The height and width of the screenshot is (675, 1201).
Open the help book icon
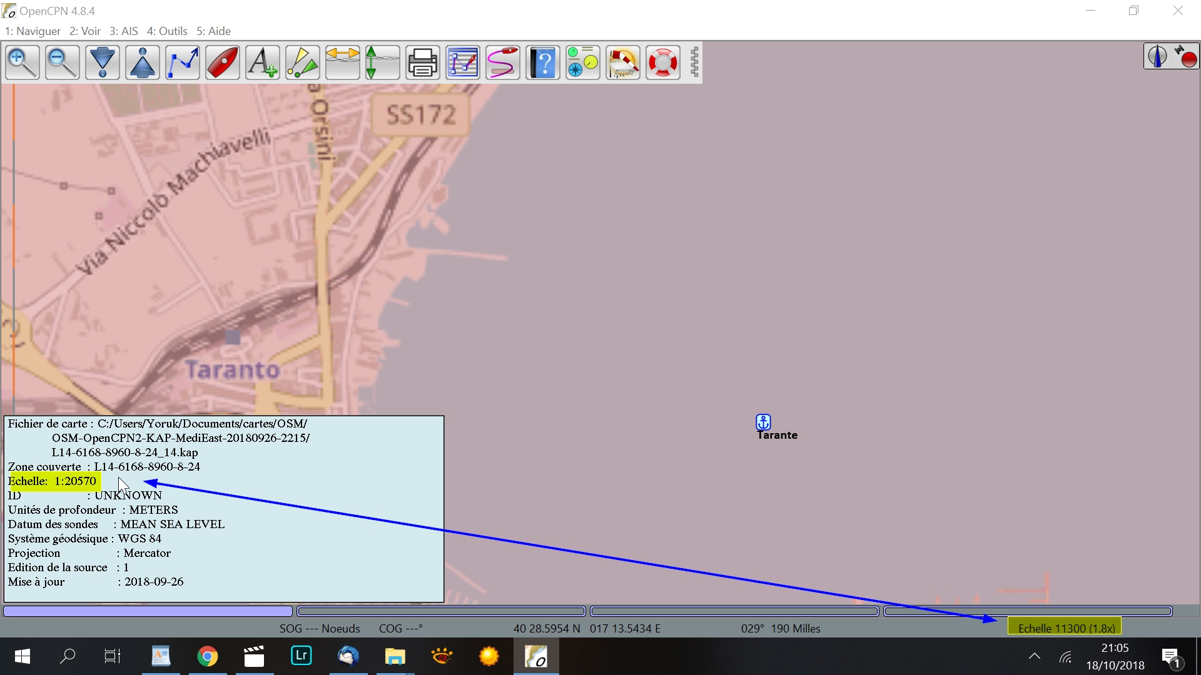tap(543, 62)
